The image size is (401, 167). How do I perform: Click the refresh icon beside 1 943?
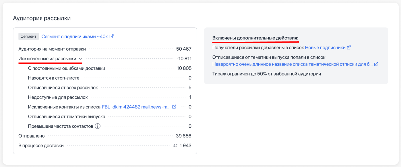[x=175, y=145]
